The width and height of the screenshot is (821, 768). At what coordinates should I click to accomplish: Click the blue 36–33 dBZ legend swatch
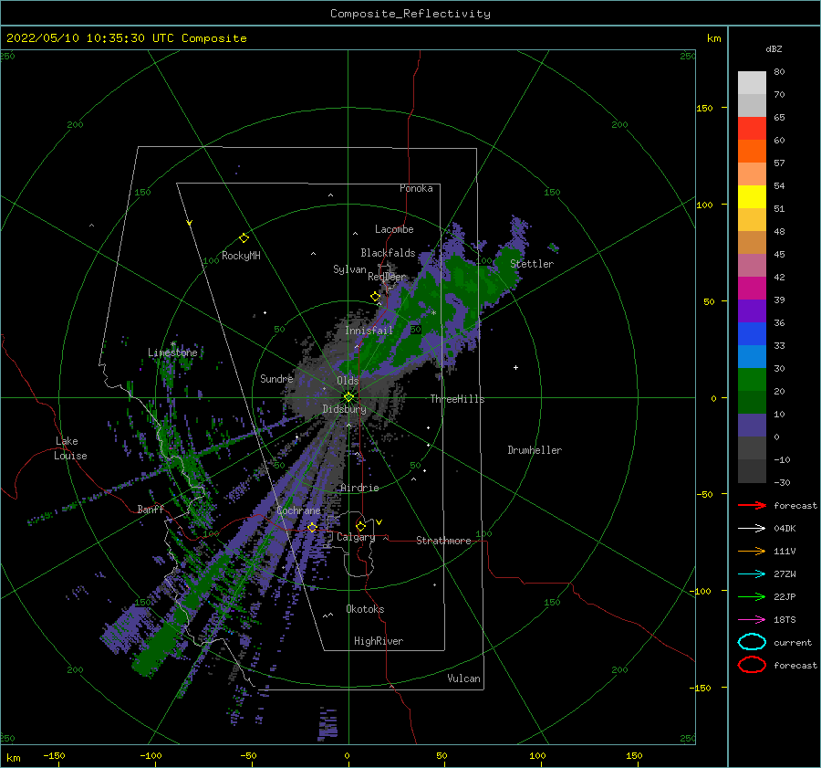(752, 334)
